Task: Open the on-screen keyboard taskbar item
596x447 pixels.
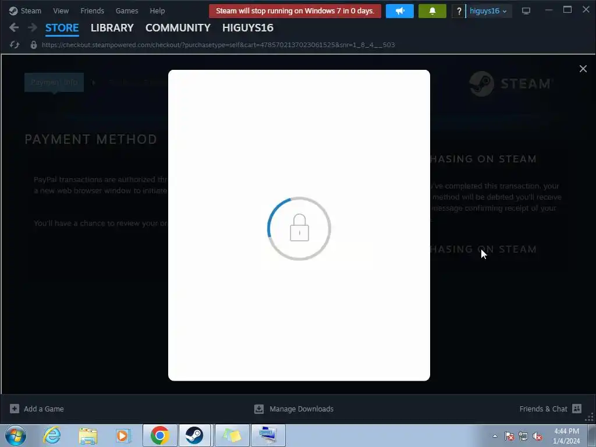Action: tap(268, 435)
